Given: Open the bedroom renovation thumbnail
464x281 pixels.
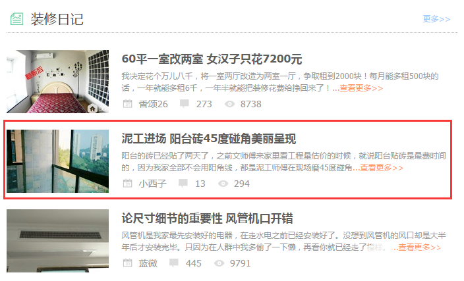Looking at the screenshot, I should (58, 82).
